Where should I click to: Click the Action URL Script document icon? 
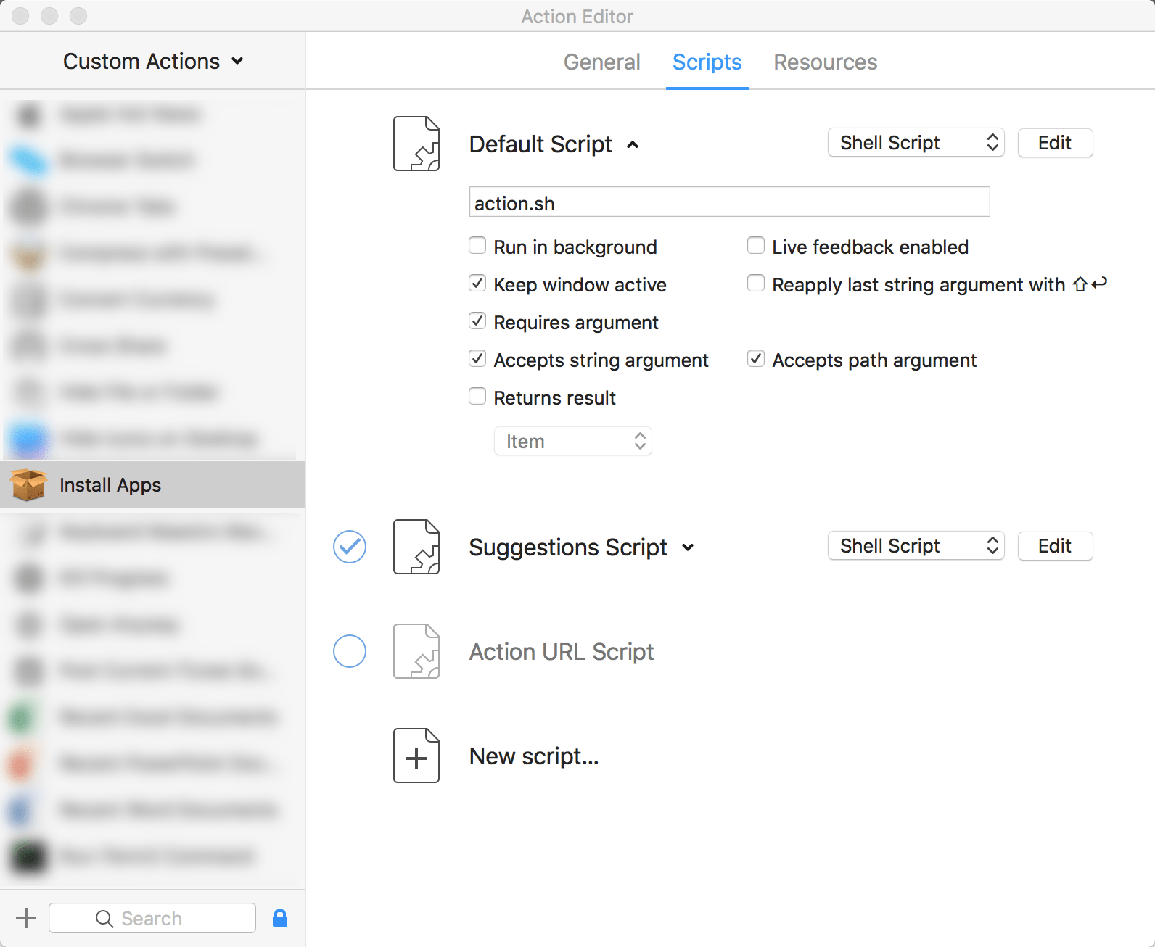416,651
